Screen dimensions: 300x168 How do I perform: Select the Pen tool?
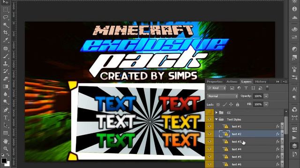point(6,110)
